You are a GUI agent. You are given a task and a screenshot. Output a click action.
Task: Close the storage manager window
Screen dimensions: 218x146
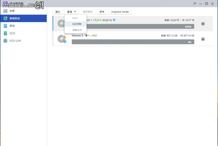212,4
